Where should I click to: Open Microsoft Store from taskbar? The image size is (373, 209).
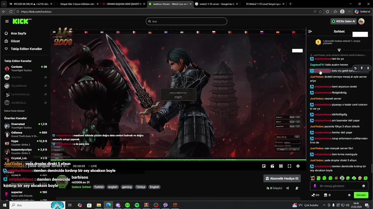pos(89,205)
